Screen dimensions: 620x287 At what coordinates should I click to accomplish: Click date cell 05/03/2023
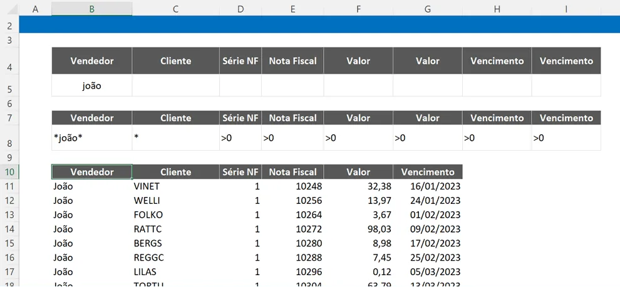[428, 271]
